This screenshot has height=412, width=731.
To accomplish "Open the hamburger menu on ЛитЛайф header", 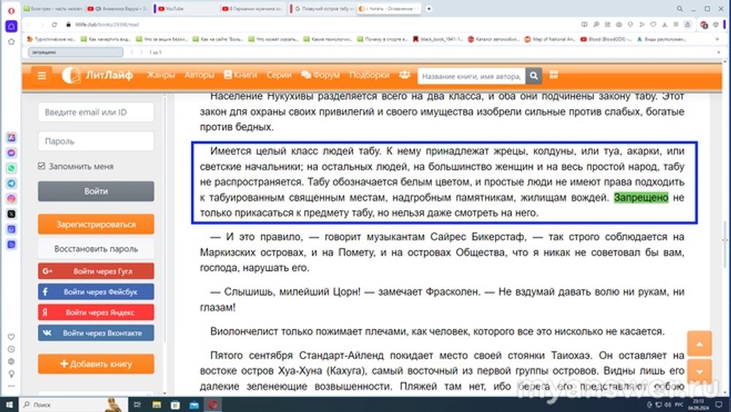I will [42, 75].
